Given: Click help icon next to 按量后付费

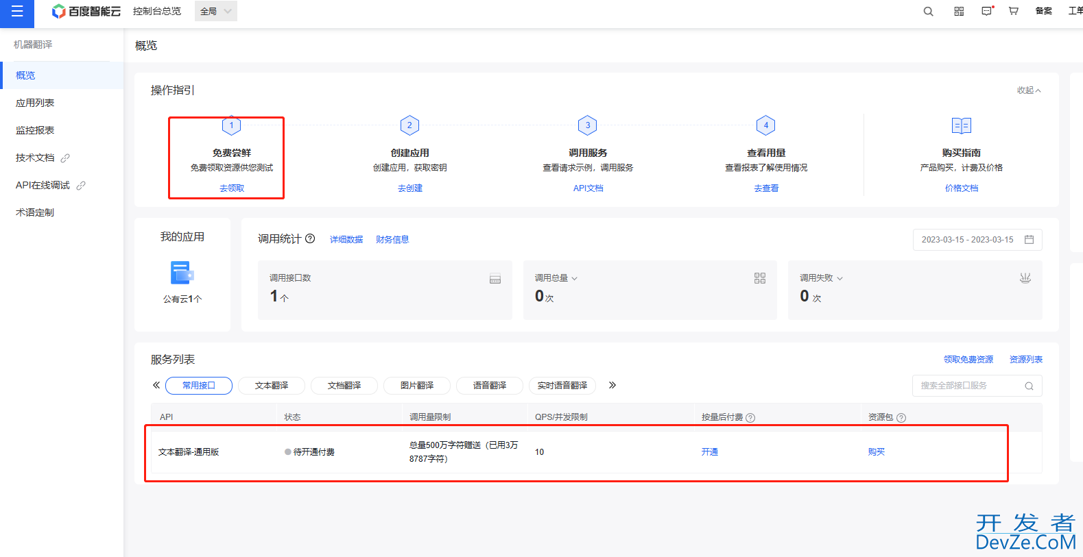Looking at the screenshot, I should pyautogui.click(x=750, y=418).
